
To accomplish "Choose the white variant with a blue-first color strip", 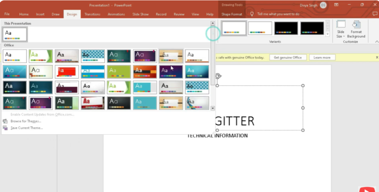I will tap(234, 28).
